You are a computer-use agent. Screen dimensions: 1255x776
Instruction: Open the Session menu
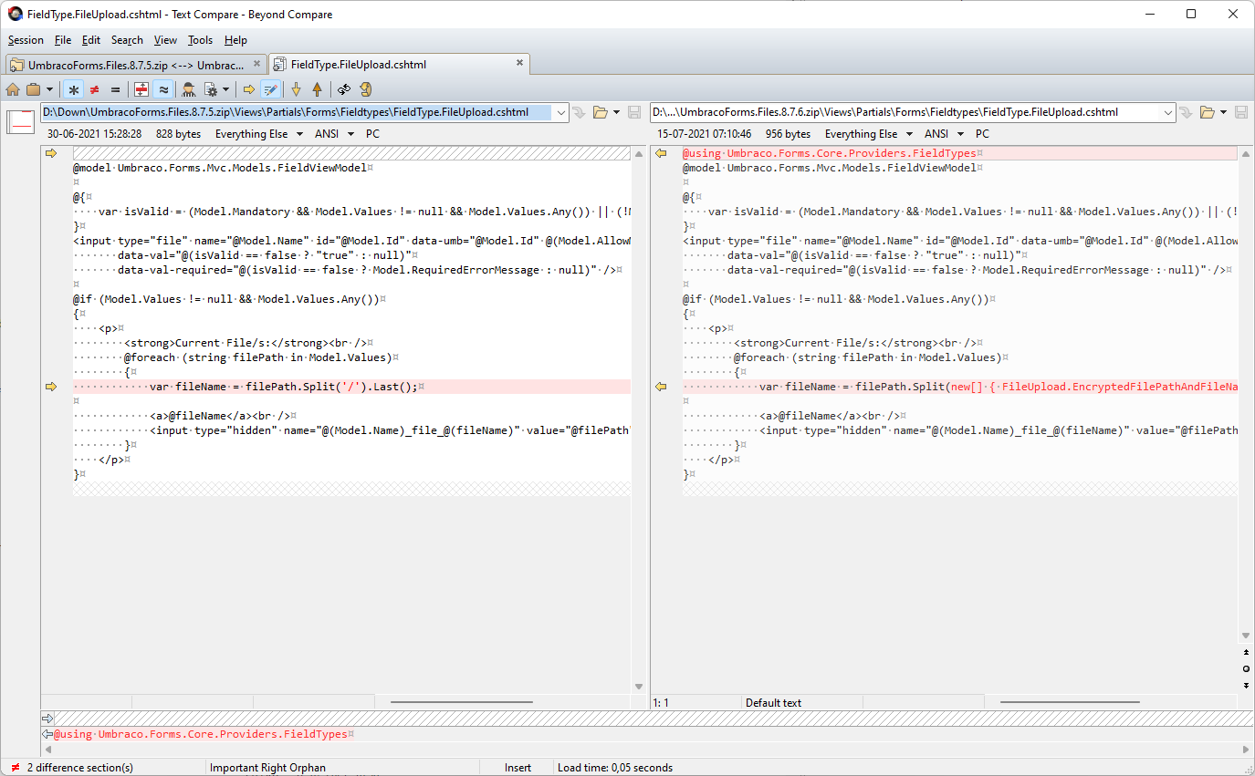[26, 40]
